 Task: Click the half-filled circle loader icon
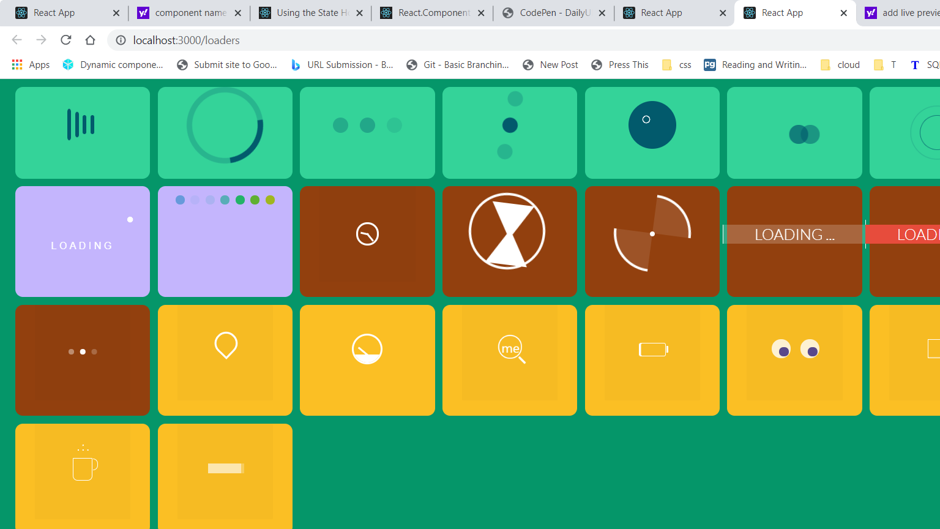367,349
